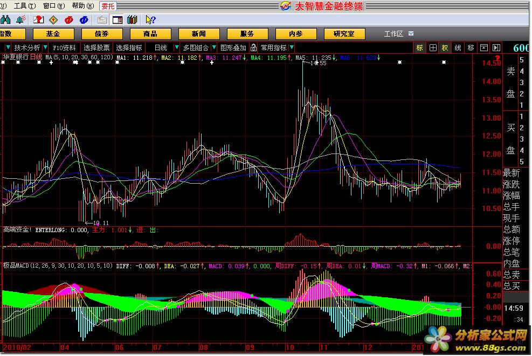Click the 14:59 time display
Viewport: 532px width, 356px height.
coord(514,308)
